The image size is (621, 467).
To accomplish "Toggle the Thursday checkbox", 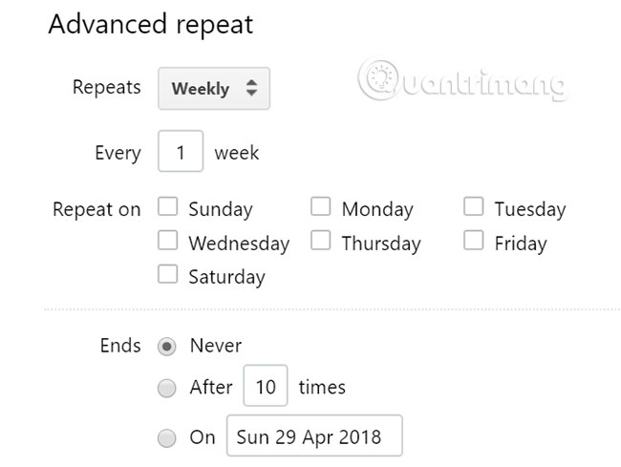I will [321, 241].
